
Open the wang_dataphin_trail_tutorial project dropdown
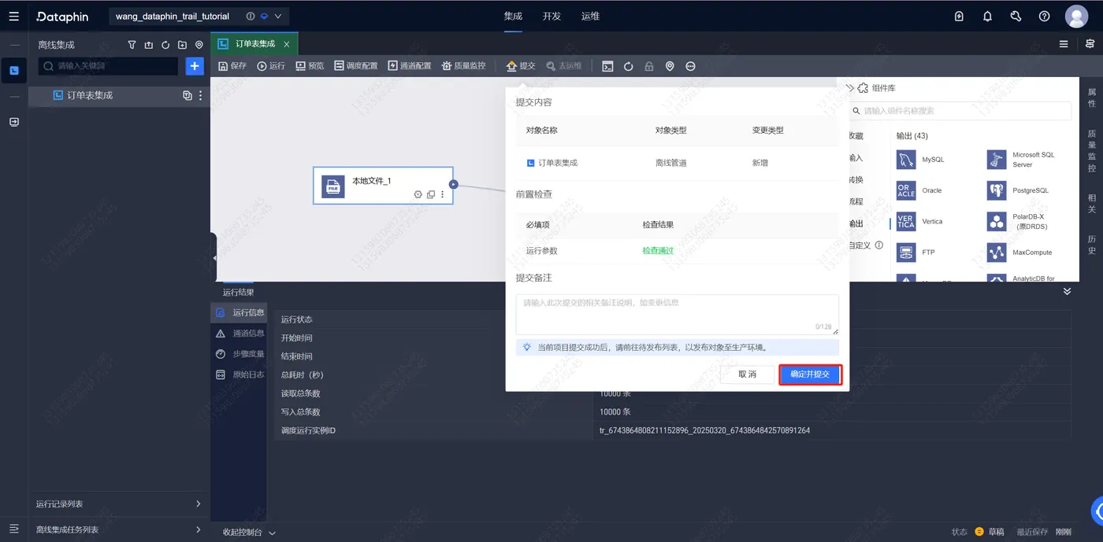tap(197, 16)
